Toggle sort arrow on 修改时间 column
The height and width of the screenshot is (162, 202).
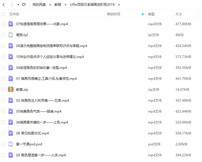tap(143, 14)
